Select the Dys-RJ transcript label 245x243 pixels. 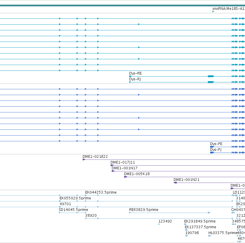(135, 79)
